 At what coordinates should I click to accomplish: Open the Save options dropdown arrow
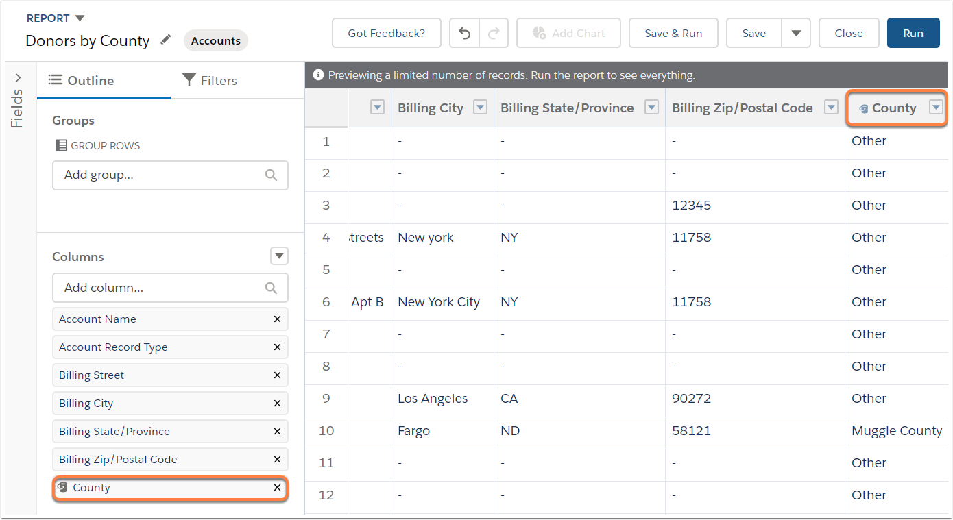tap(796, 33)
